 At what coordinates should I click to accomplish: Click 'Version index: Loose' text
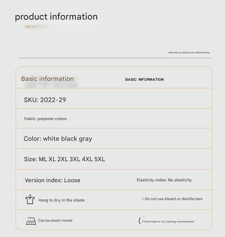pyautogui.click(x=52, y=180)
